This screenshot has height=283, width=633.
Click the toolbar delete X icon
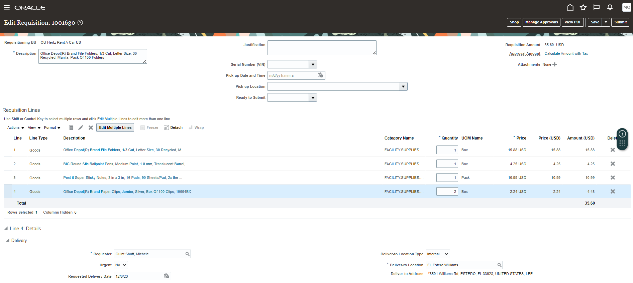(91, 128)
